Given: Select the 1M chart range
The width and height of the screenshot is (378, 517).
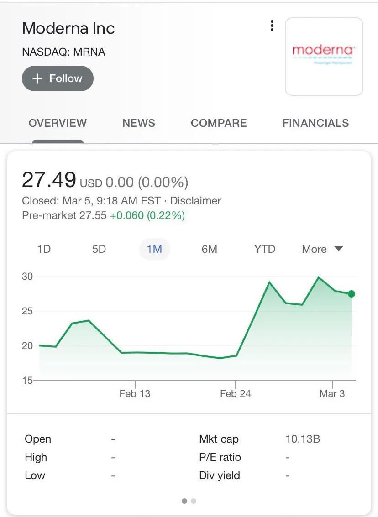Looking at the screenshot, I should point(154,249).
